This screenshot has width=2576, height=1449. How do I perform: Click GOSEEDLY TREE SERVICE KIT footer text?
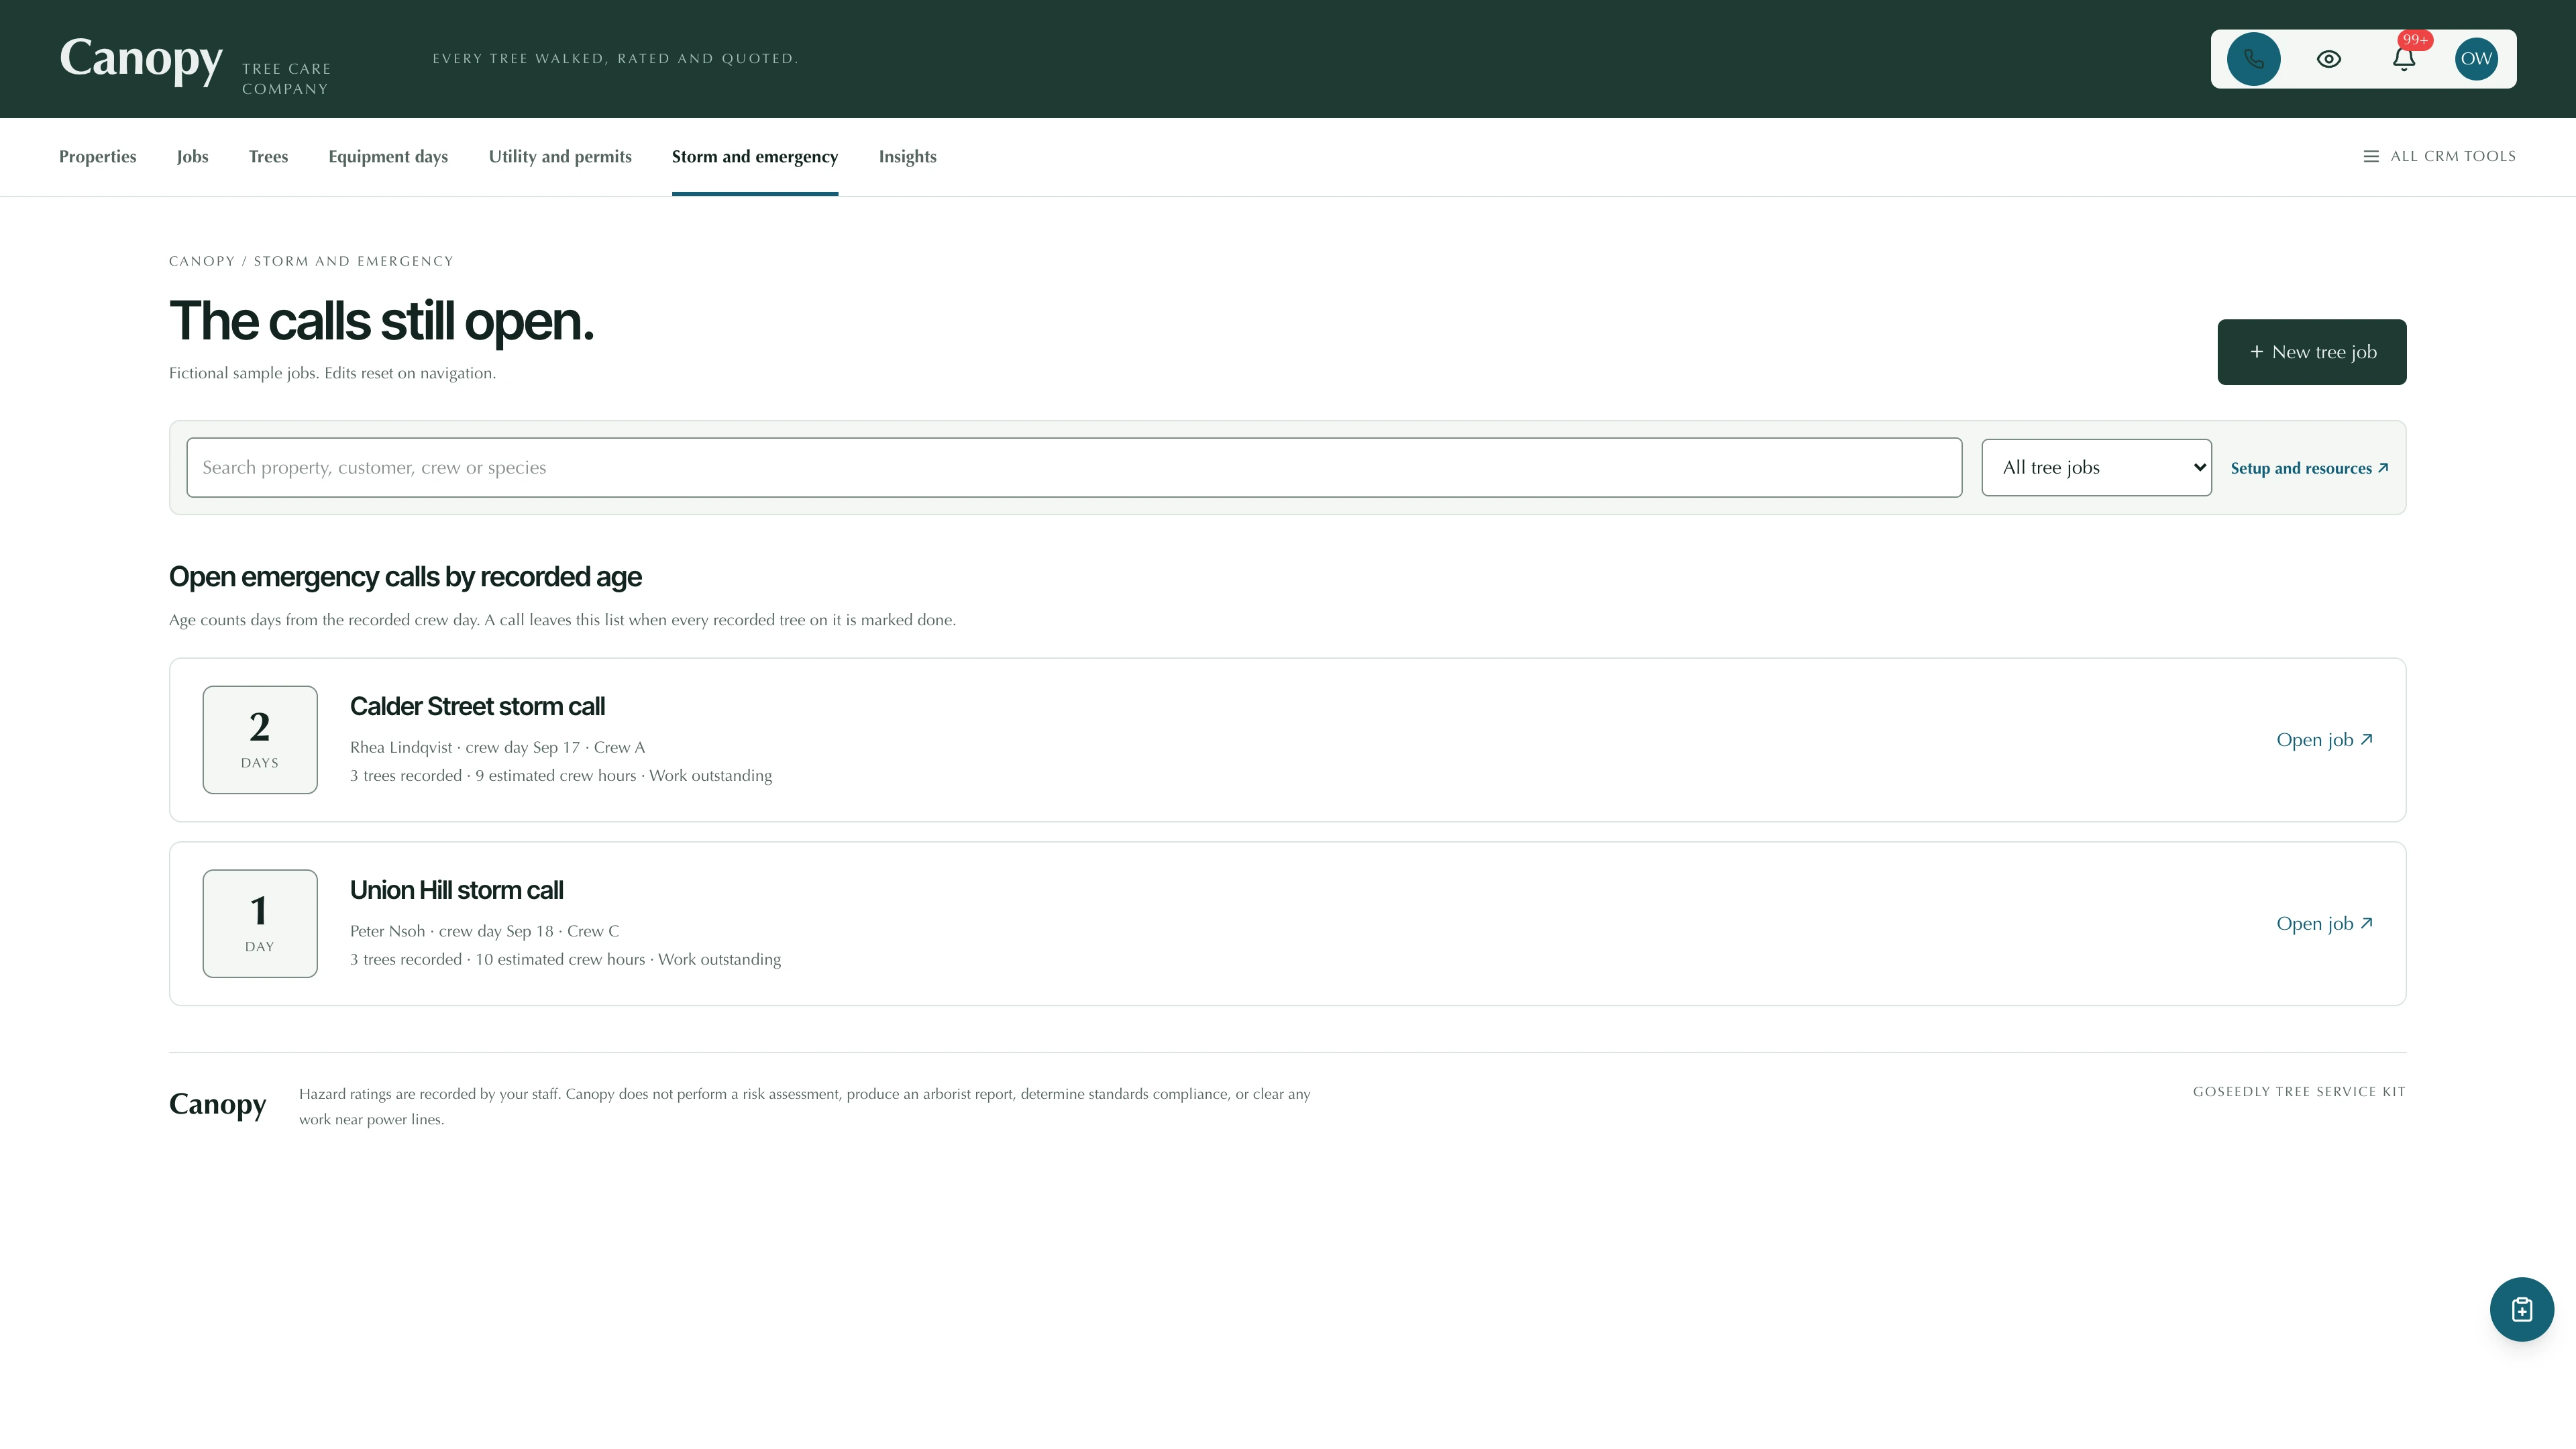2299,1092
